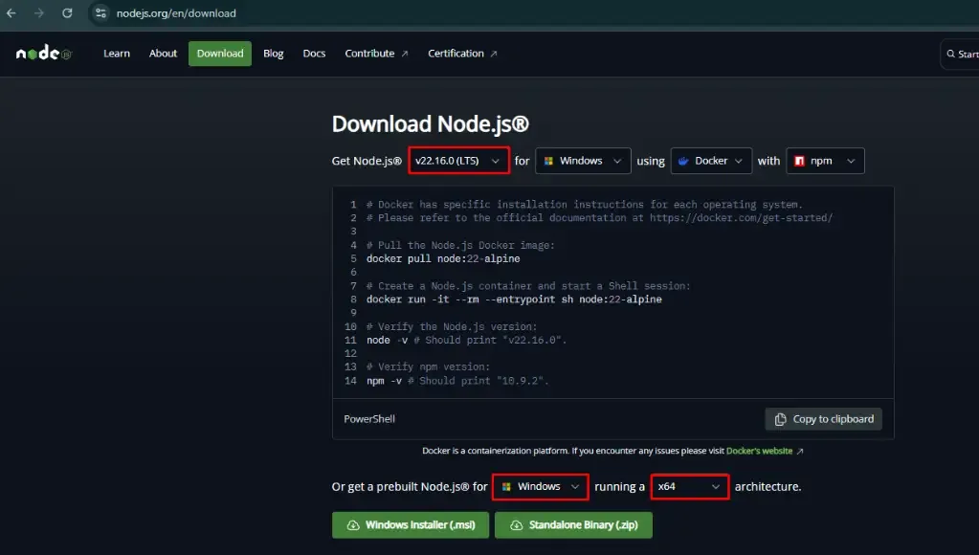Image resolution: width=979 pixels, height=555 pixels.
Task: Expand the Windows platform dropdown after 'for'
Action: (x=583, y=161)
